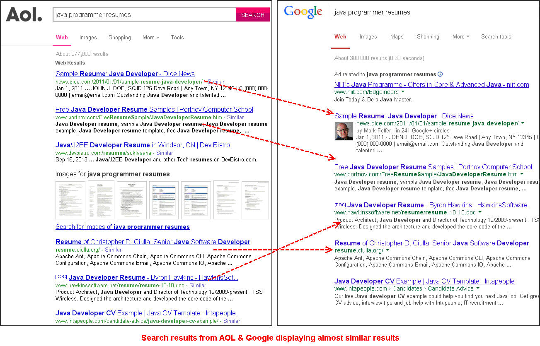
Task: Click Similar link next to AOL DevBistro URL
Action: tap(164, 153)
